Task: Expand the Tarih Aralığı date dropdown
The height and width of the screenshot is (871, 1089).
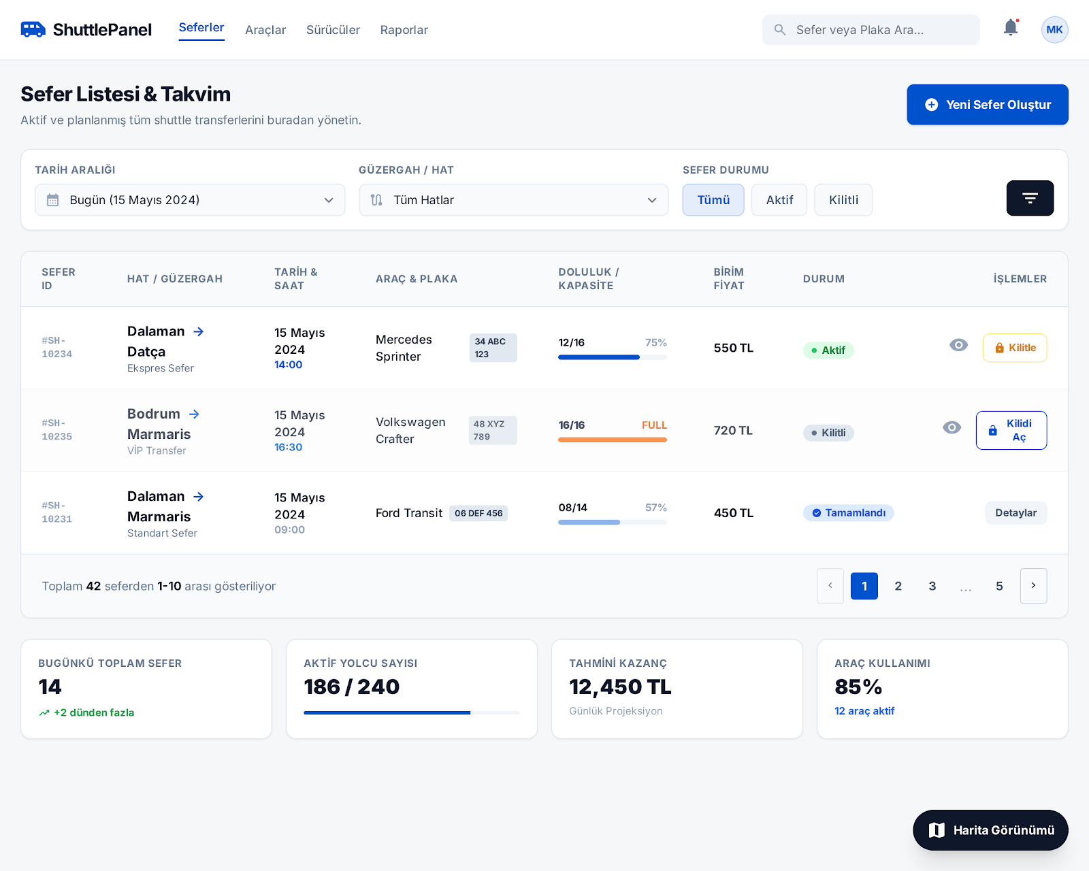Action: [190, 200]
